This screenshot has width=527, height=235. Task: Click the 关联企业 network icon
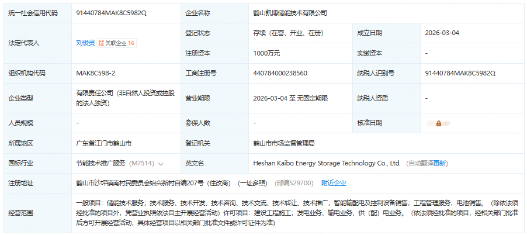pyautogui.click(x=101, y=43)
